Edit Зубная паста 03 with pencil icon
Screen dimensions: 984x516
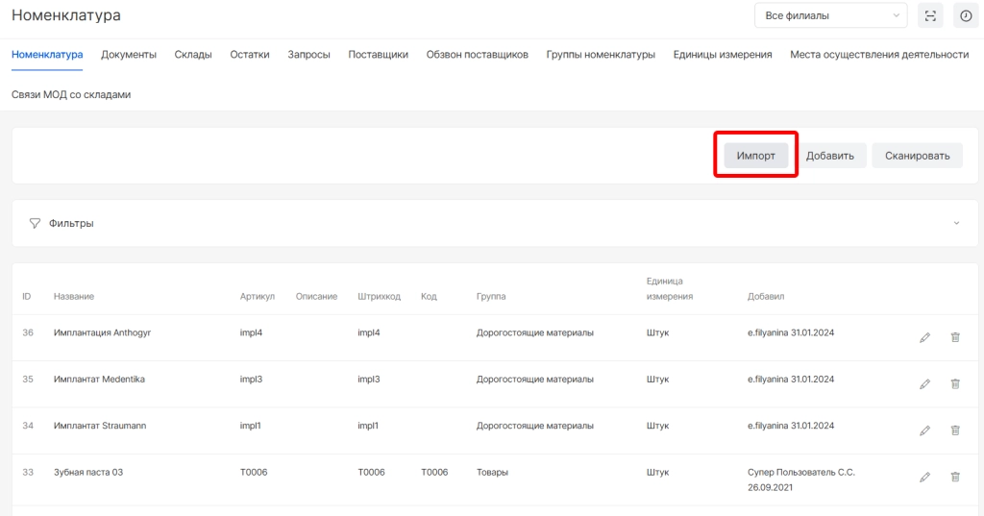pos(924,476)
